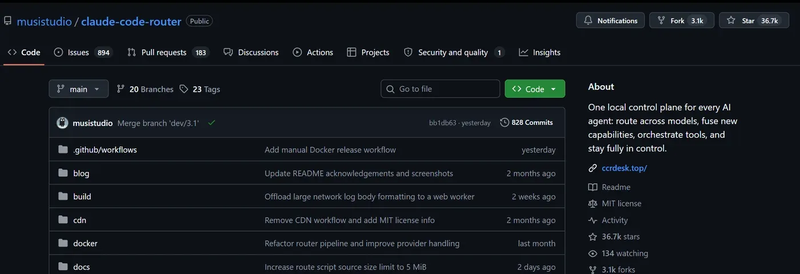The height and width of the screenshot is (274, 800).
Task: Open the musistudio owner link
Action: pos(44,21)
